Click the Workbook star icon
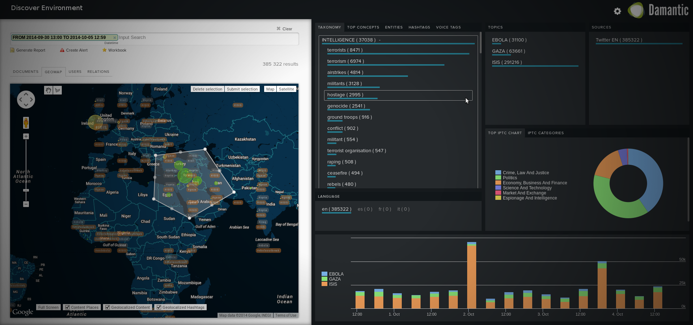The image size is (693, 325). click(104, 50)
